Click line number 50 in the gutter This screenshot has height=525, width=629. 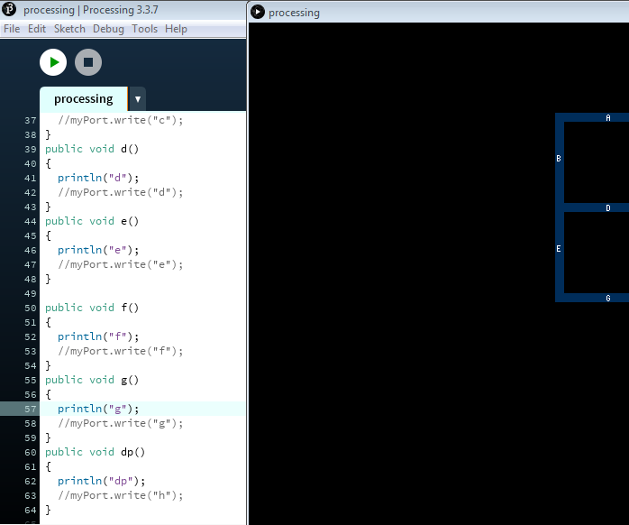[x=31, y=308]
